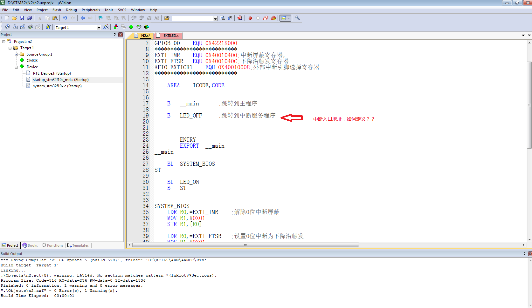
Task: Select system_stm32f10x.c file
Action: [57, 86]
